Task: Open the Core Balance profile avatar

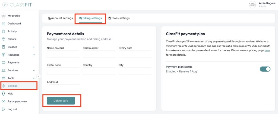Action: (253, 5)
